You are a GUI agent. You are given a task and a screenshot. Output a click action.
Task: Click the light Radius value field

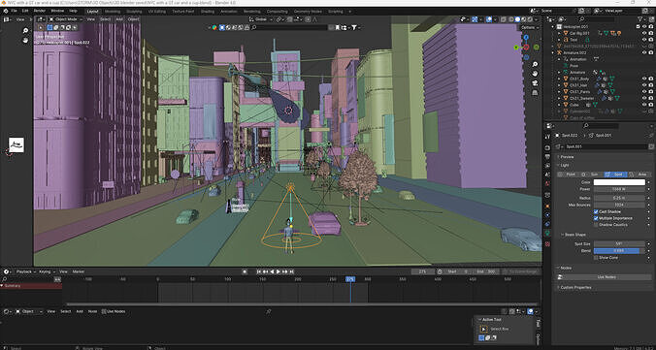click(619, 198)
